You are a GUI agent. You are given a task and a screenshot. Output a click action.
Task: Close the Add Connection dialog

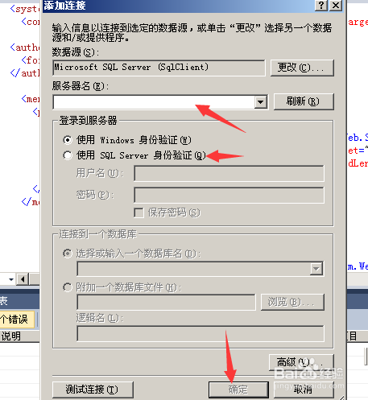(x=336, y=5)
